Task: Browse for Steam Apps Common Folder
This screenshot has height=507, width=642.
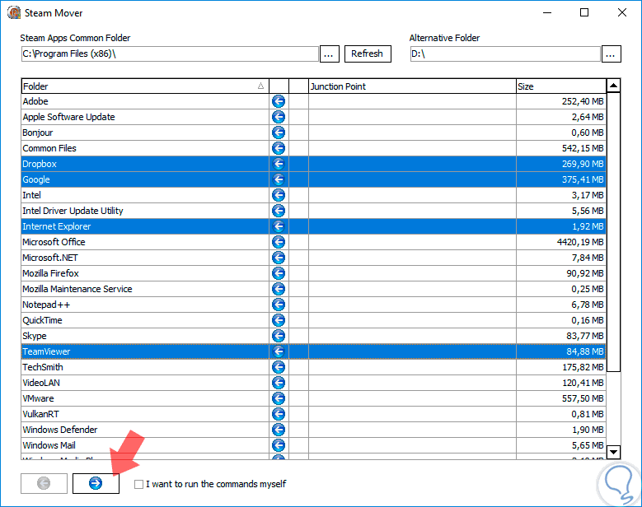Action: pyautogui.click(x=329, y=53)
